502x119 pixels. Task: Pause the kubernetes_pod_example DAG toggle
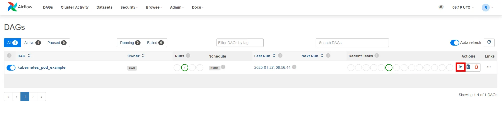click(11, 68)
